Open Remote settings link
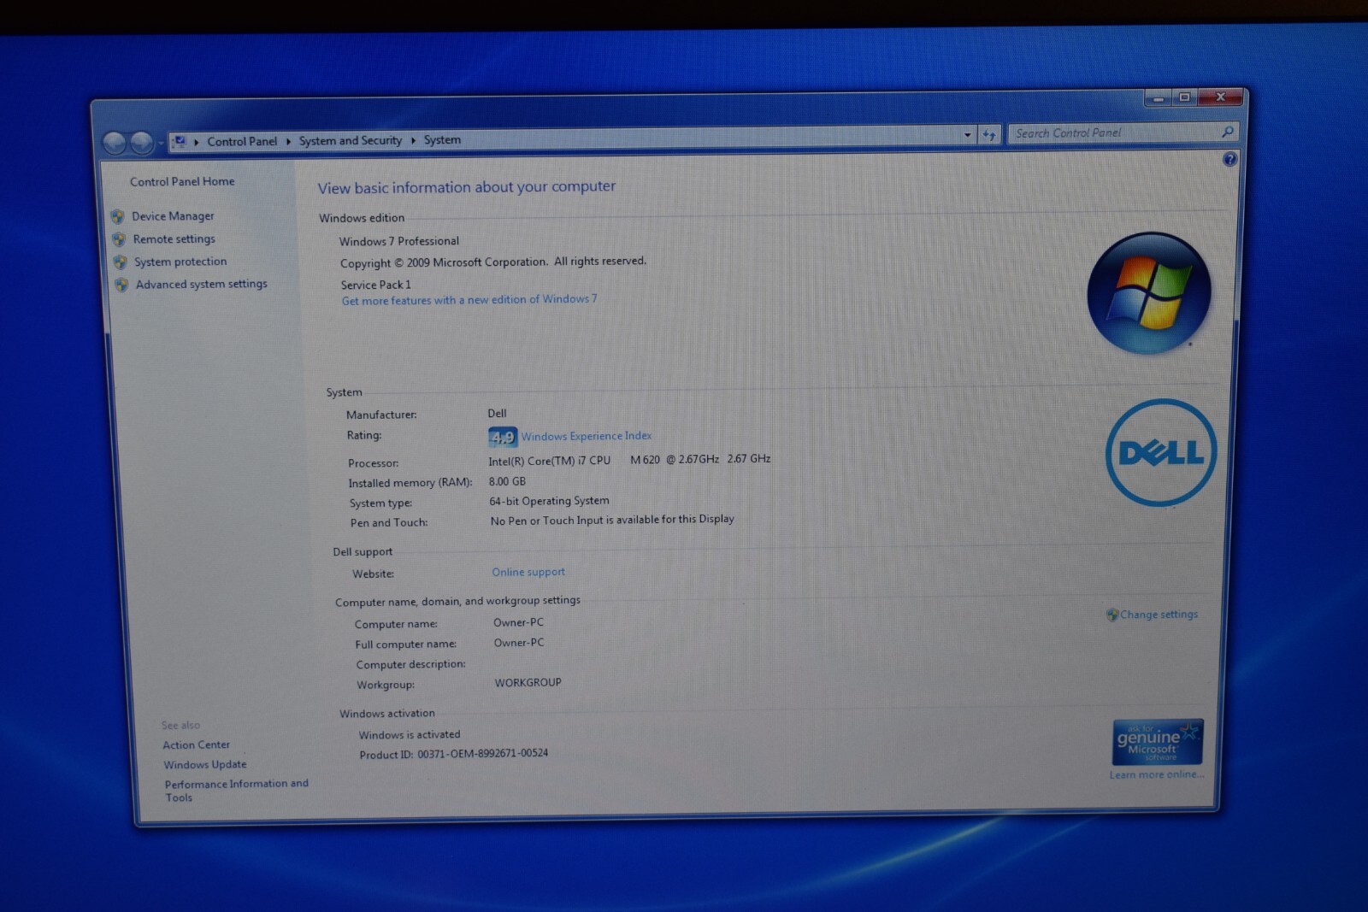Screen dimensions: 1368x912 pos(174,239)
